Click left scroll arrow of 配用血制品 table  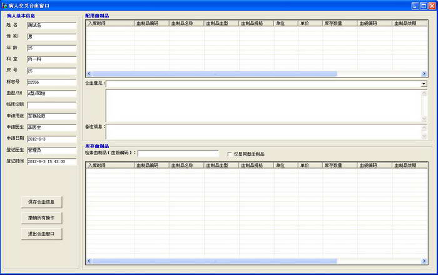point(89,74)
